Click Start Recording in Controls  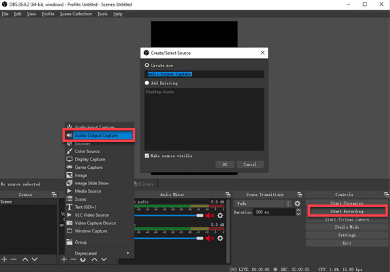tap(346, 211)
